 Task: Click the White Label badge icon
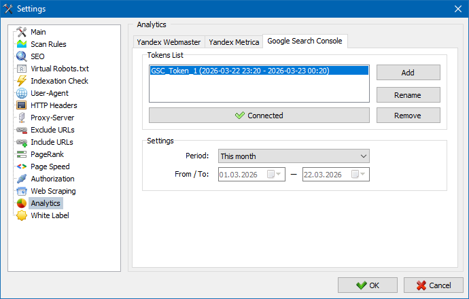coord(22,215)
